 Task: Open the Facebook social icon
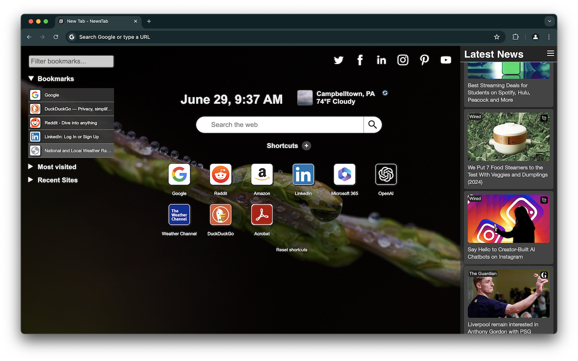tap(360, 60)
